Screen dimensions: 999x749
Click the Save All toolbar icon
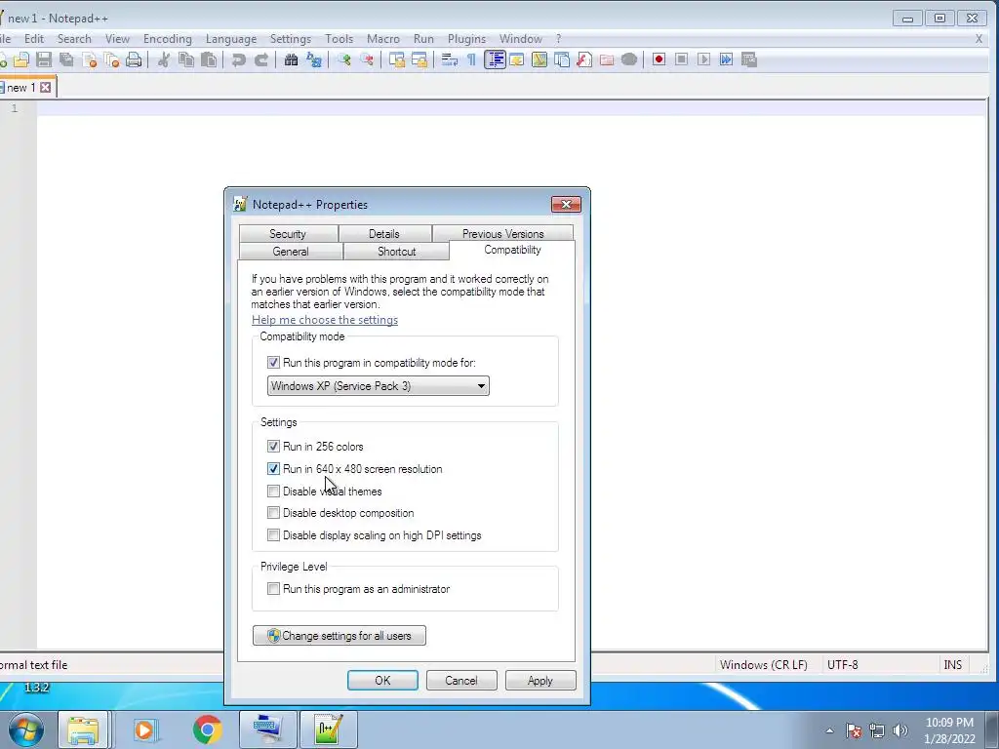click(66, 59)
